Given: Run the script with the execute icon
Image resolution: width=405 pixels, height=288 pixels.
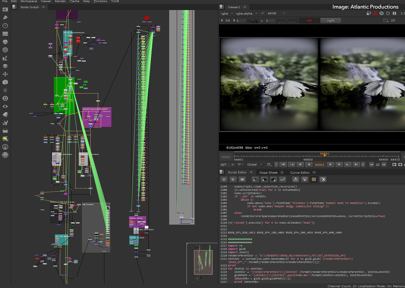Looking at the screenshot, I should click(x=282, y=180).
